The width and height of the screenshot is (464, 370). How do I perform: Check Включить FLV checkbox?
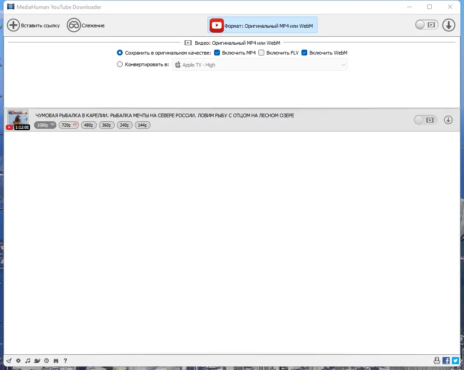[261, 53]
